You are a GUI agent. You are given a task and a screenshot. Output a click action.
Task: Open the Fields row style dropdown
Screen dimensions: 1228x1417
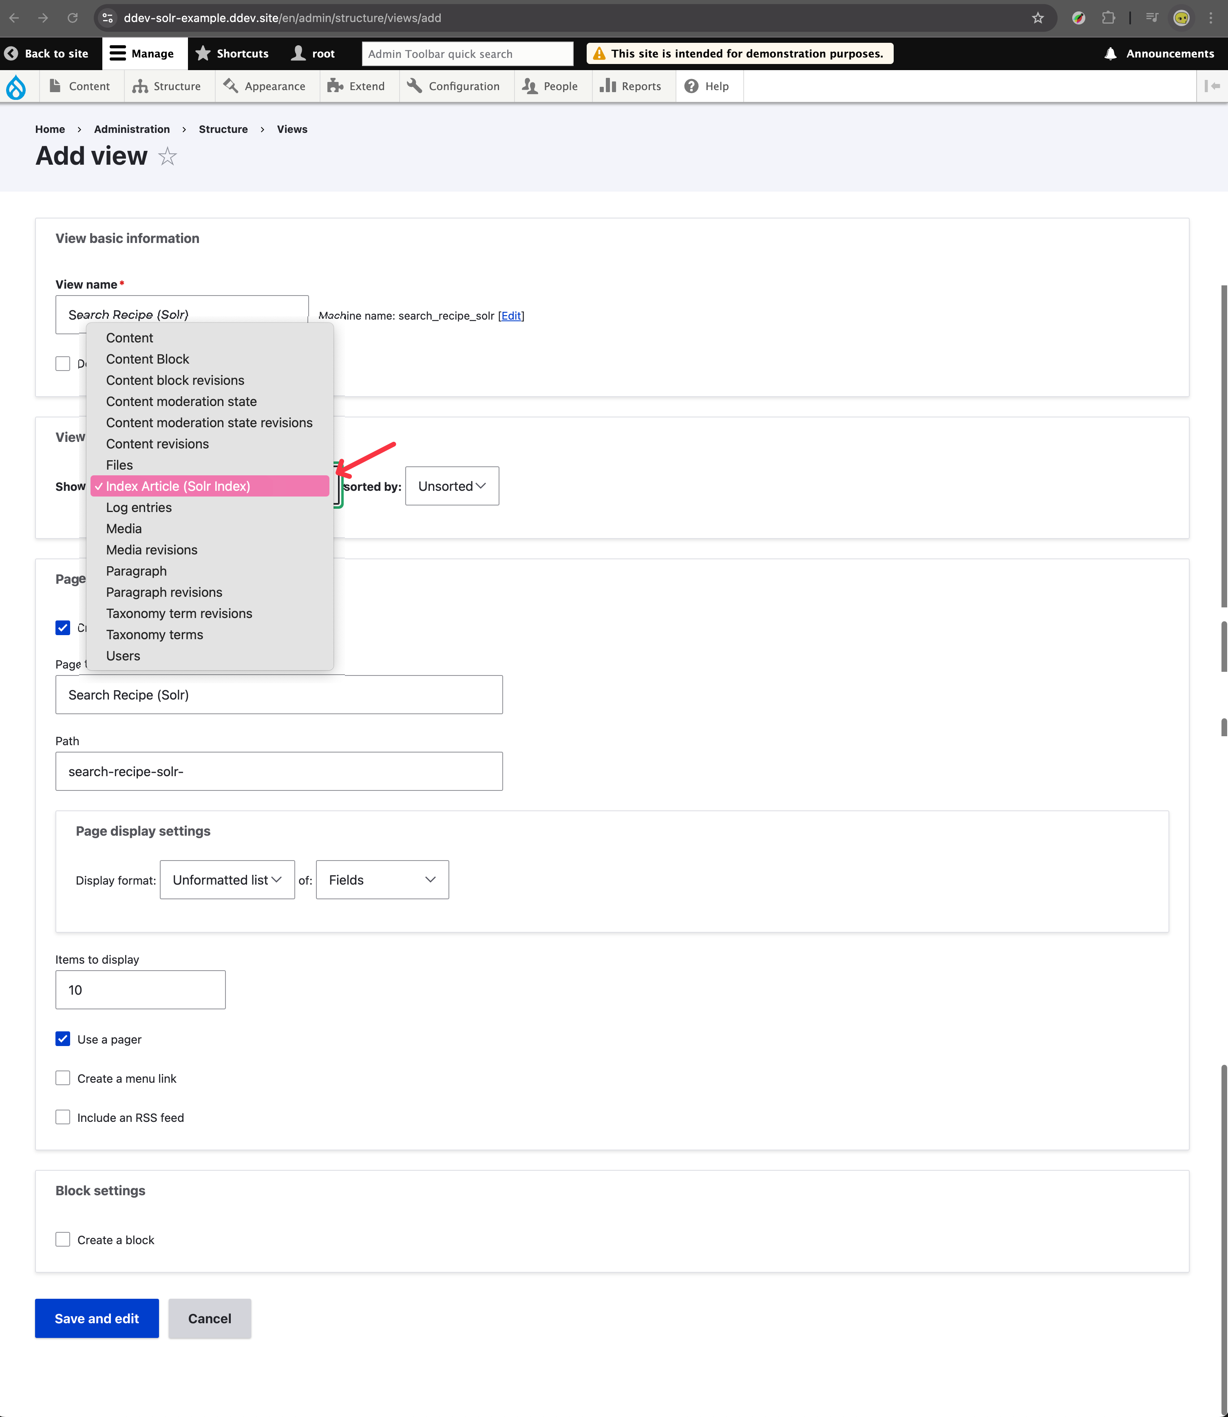(382, 880)
